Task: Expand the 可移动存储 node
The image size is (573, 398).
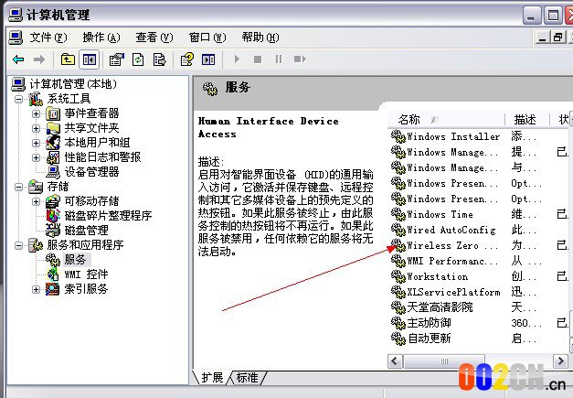Action: [x=36, y=201]
